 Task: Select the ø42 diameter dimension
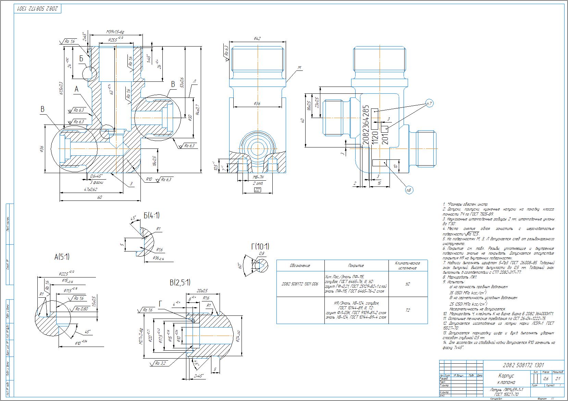click(257, 39)
